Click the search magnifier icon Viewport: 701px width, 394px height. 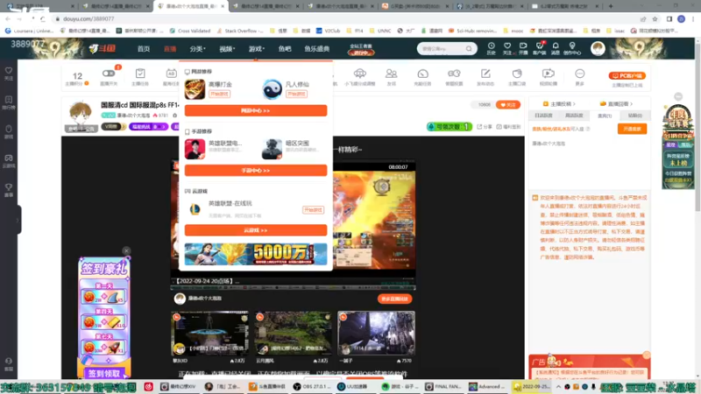tap(469, 49)
